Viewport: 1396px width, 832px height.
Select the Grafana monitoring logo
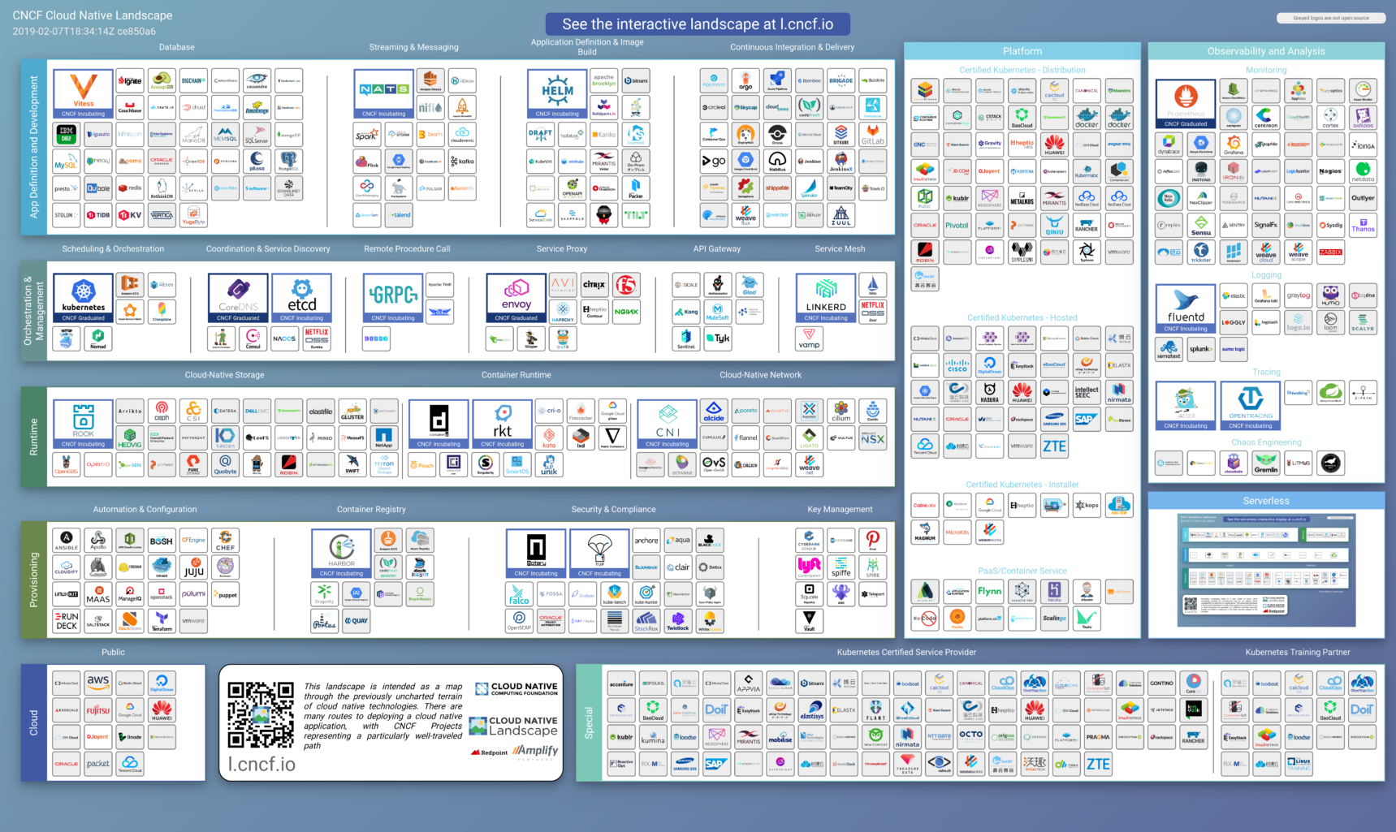[x=1234, y=144]
